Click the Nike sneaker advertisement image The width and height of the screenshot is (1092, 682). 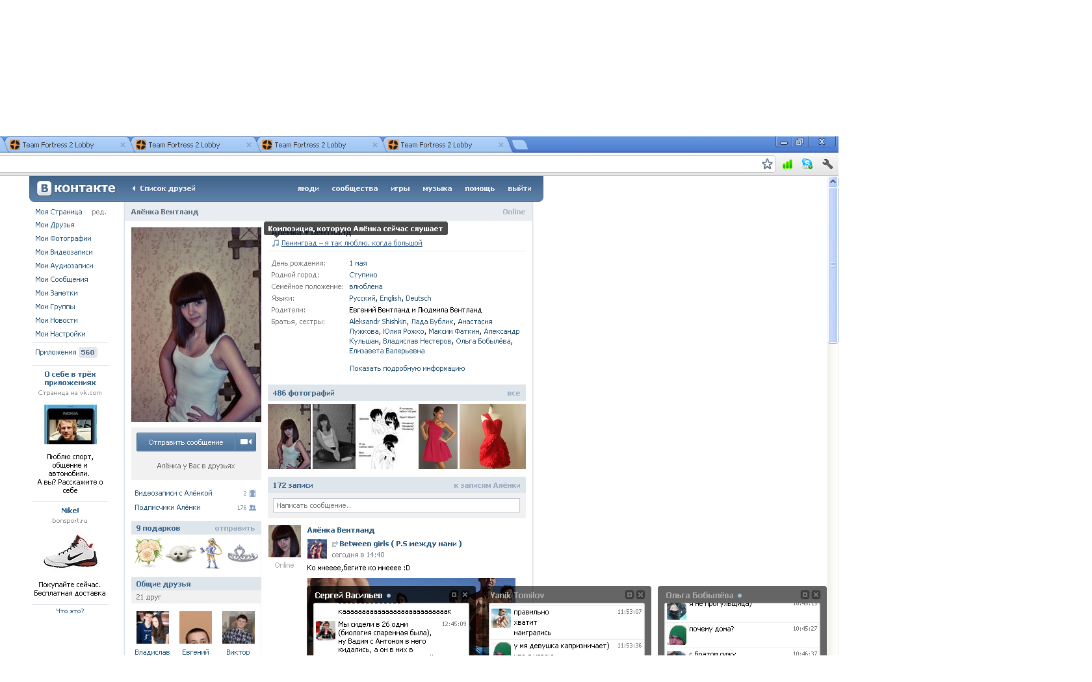(x=70, y=551)
